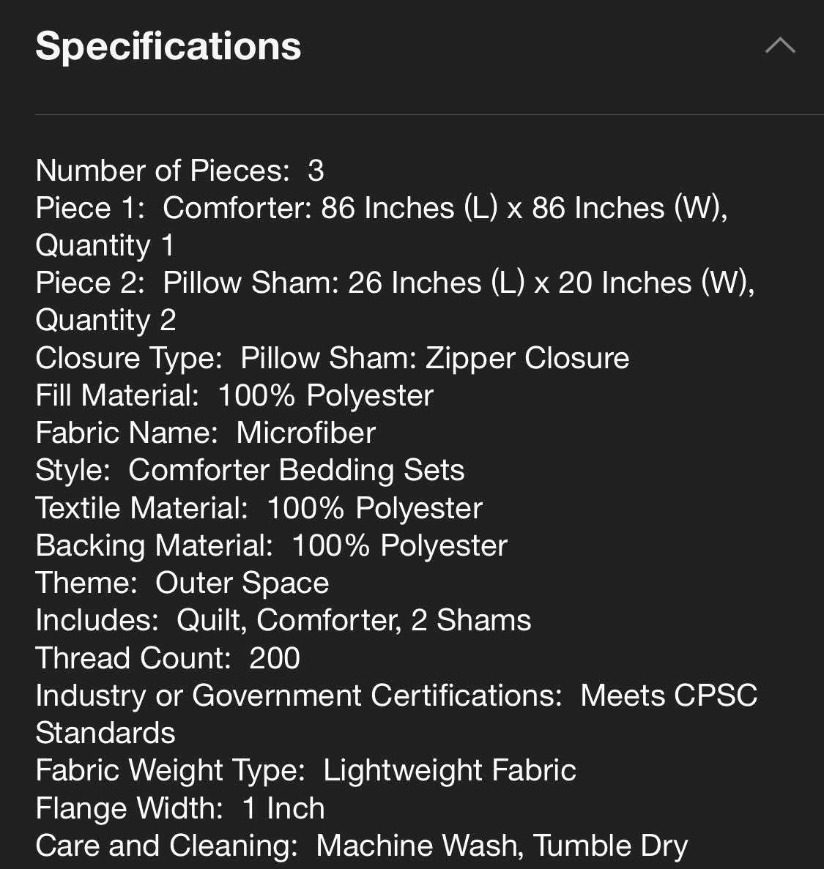Viewport: 824px width, 869px height.
Task: Click the Fabric Name Microfiber line
Action: click(x=206, y=433)
